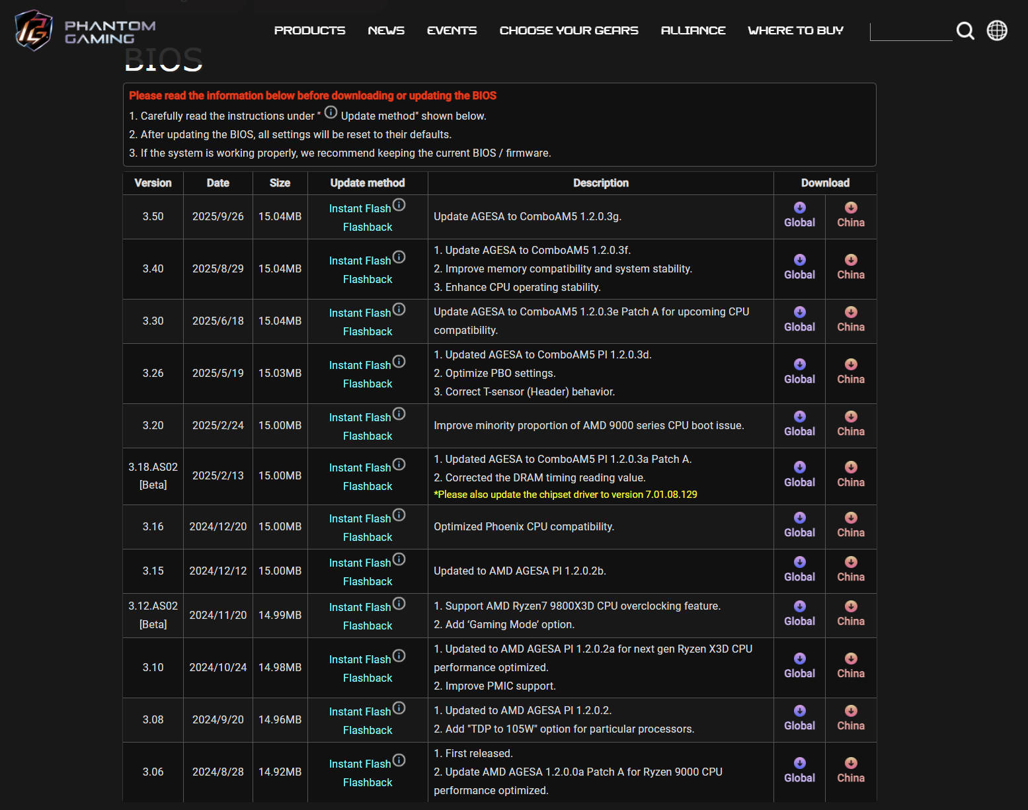The image size is (1028, 810).
Task: Open the News menu item
Action: click(386, 30)
